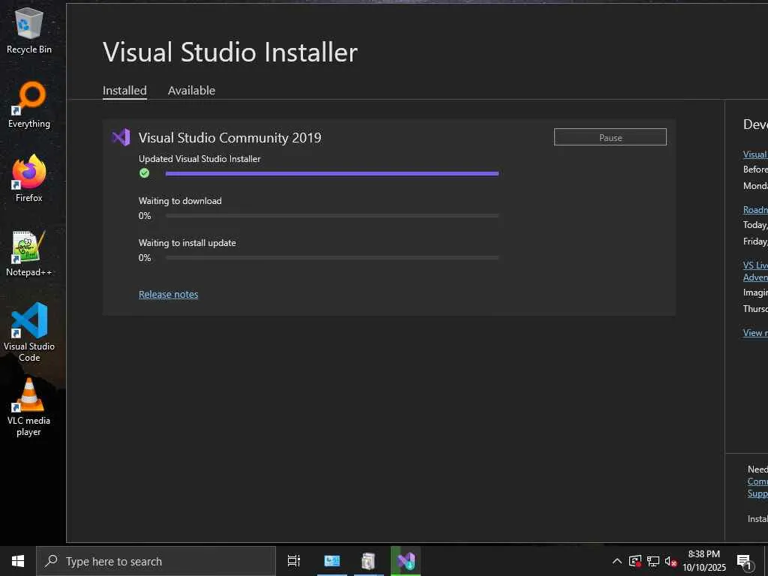Open the Recycle Bin desktop icon
The height and width of the screenshot is (576, 768).
(29, 30)
